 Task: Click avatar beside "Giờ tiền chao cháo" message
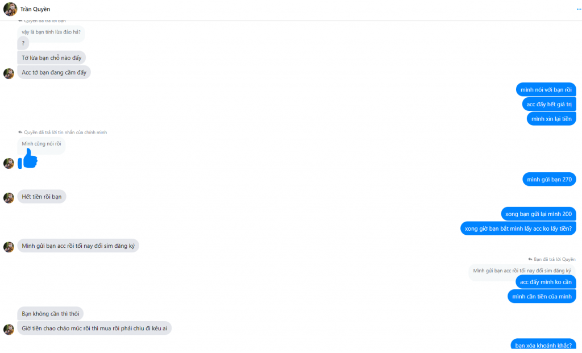pyautogui.click(x=9, y=329)
